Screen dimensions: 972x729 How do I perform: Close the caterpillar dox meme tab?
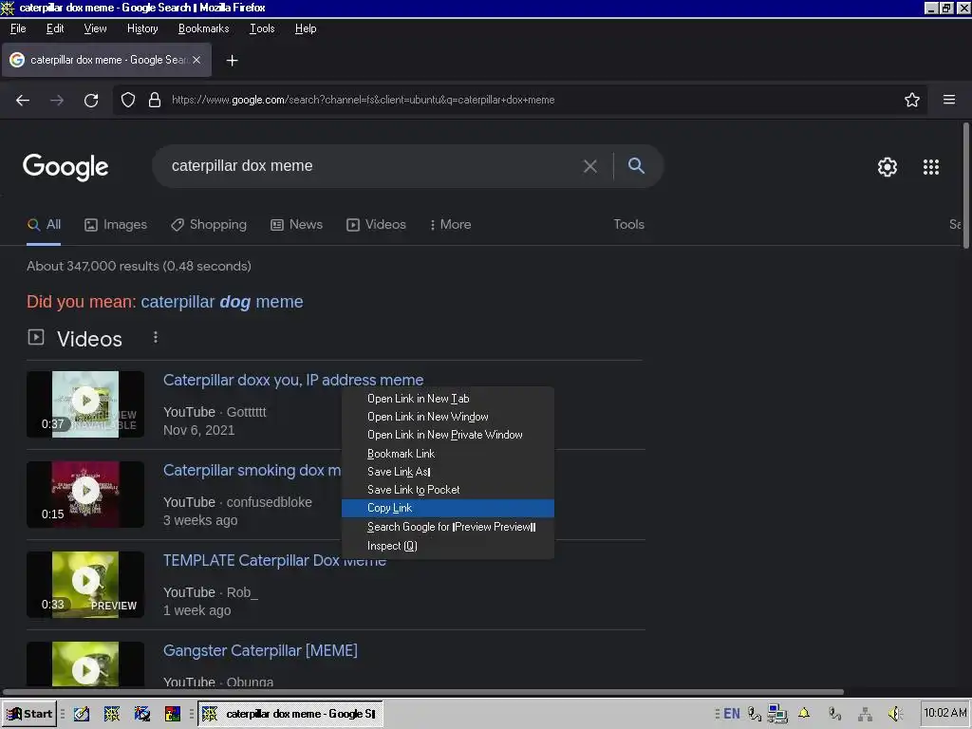196,60
